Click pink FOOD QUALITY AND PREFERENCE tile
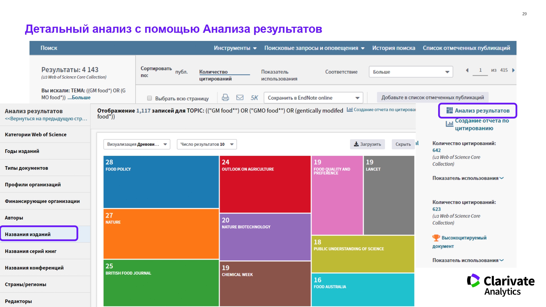Viewport: 546px width, 307px height. pyautogui.click(x=337, y=195)
